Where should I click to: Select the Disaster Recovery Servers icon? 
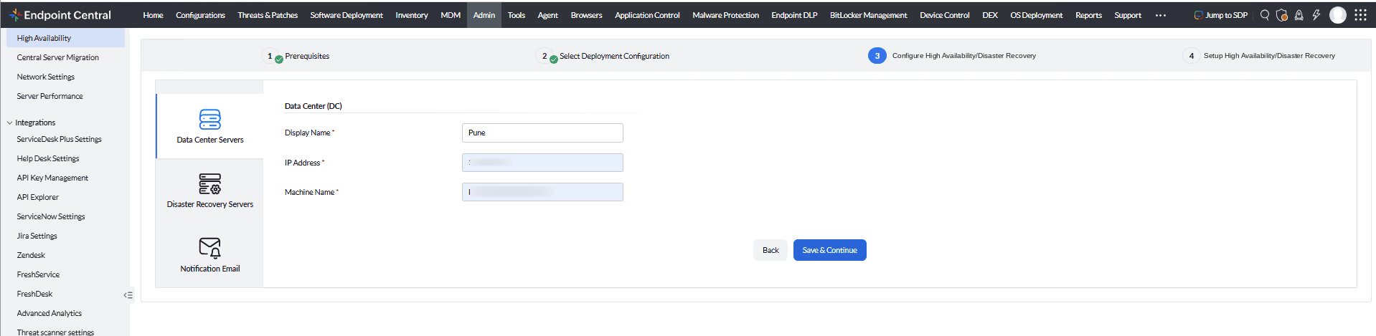click(210, 184)
